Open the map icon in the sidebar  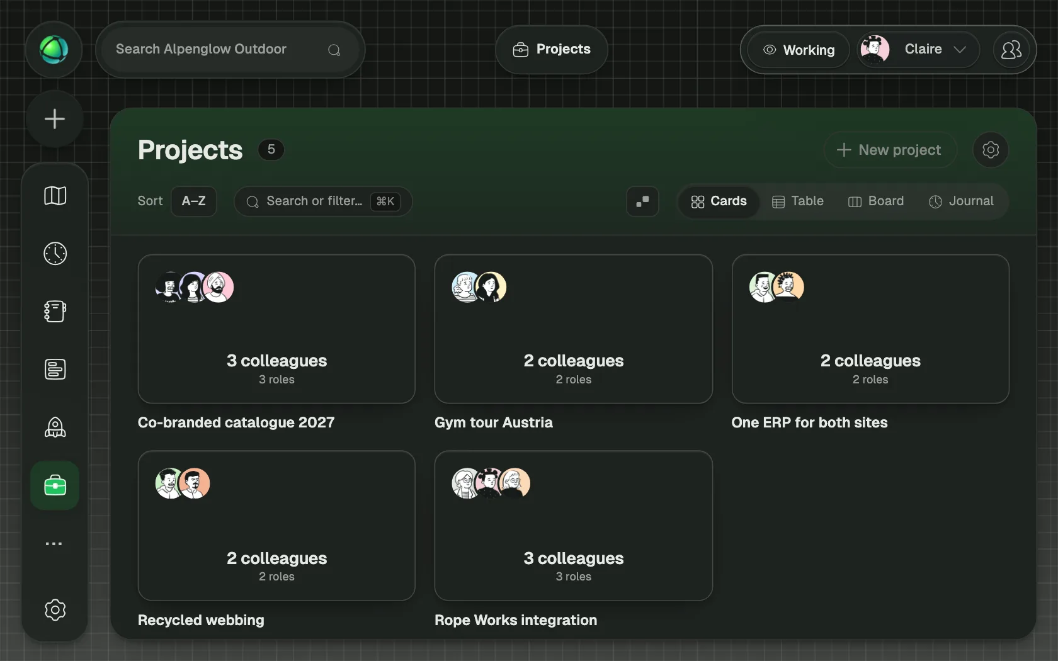(55, 196)
